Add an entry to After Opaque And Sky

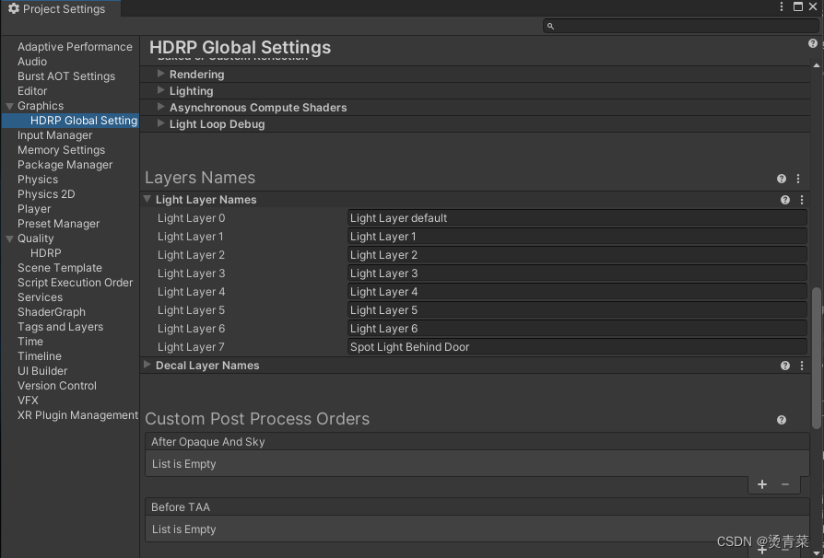(762, 484)
